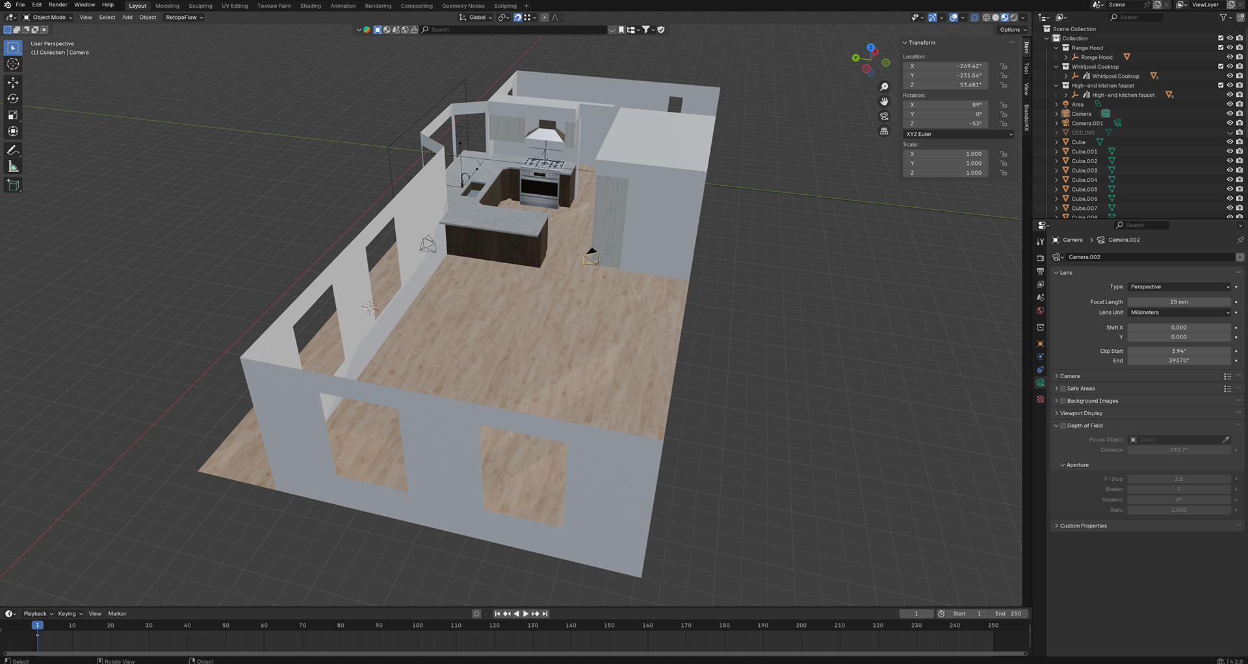This screenshot has width=1248, height=664.
Task: Select the Transform tool
Action: click(13, 131)
